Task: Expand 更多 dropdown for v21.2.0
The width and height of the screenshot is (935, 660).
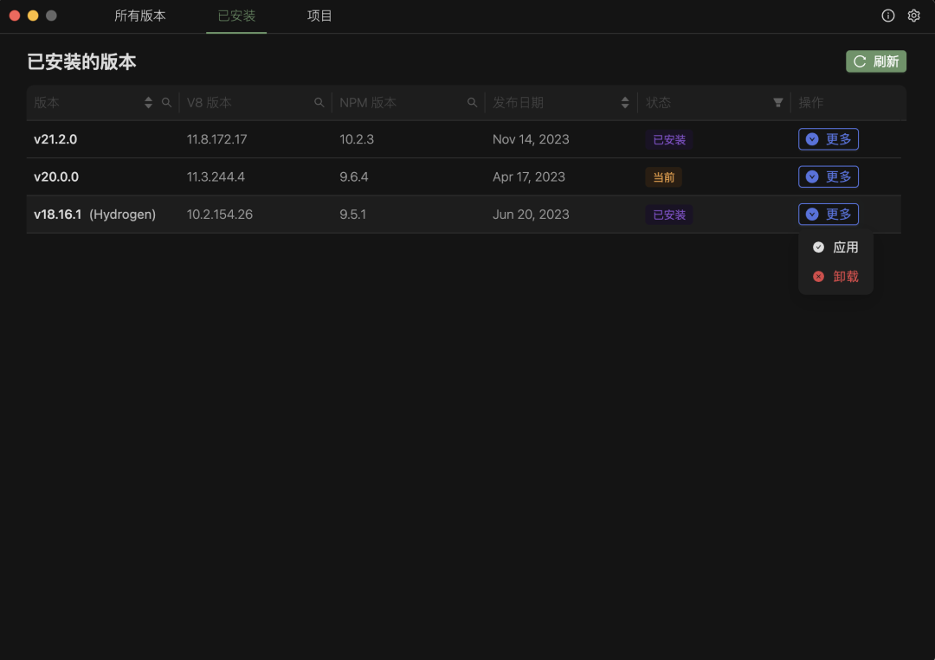Action: click(x=828, y=139)
